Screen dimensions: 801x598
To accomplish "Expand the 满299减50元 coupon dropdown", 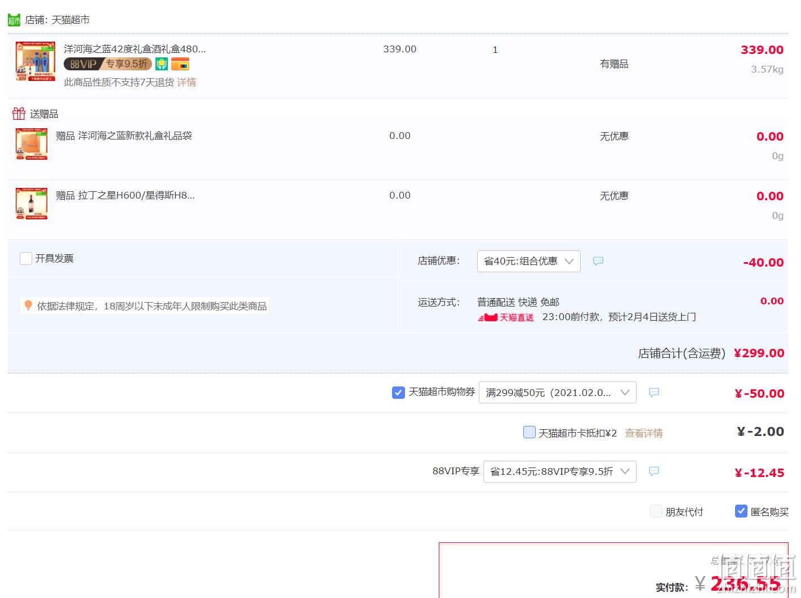I will 558,393.
